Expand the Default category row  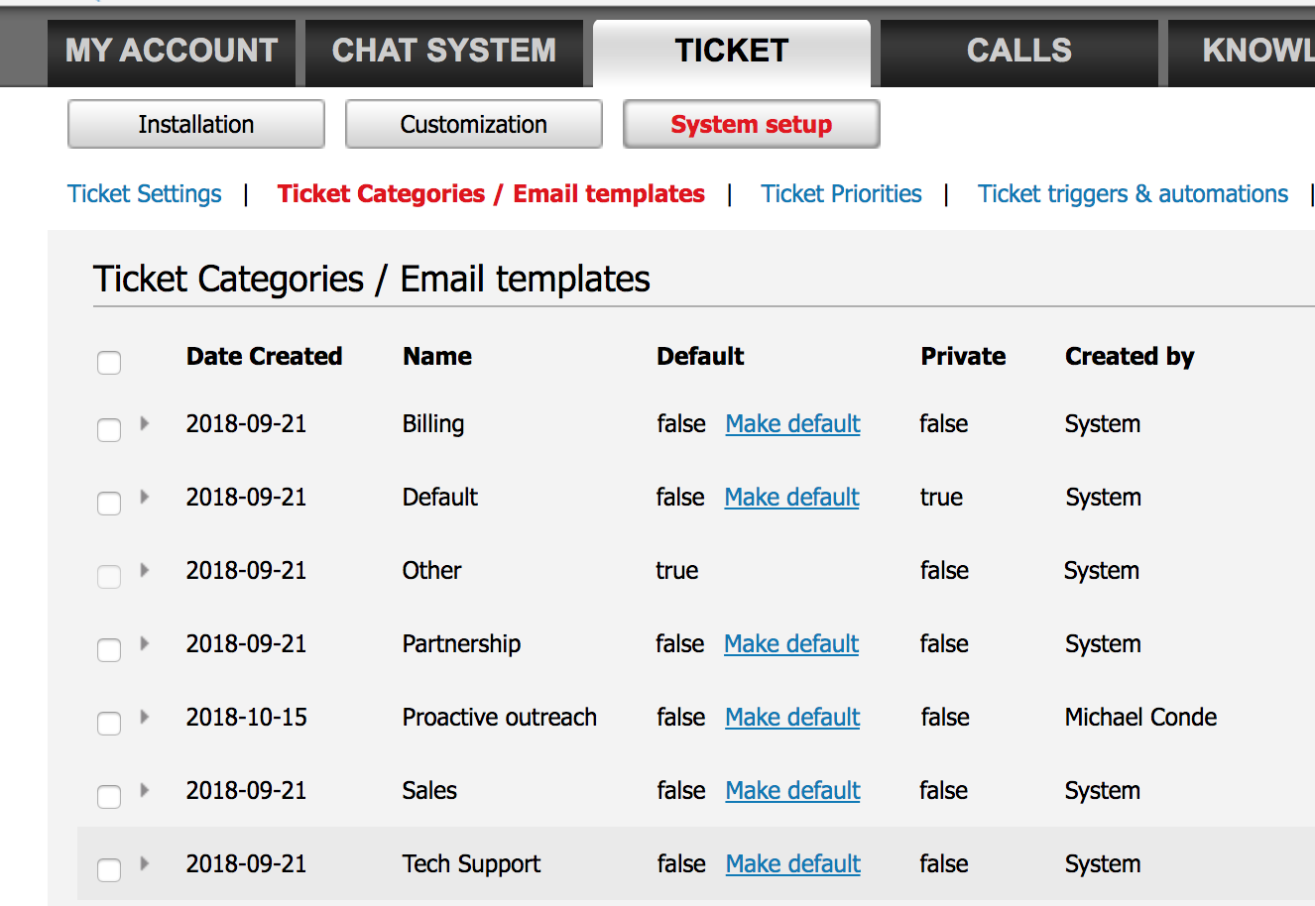(x=144, y=497)
